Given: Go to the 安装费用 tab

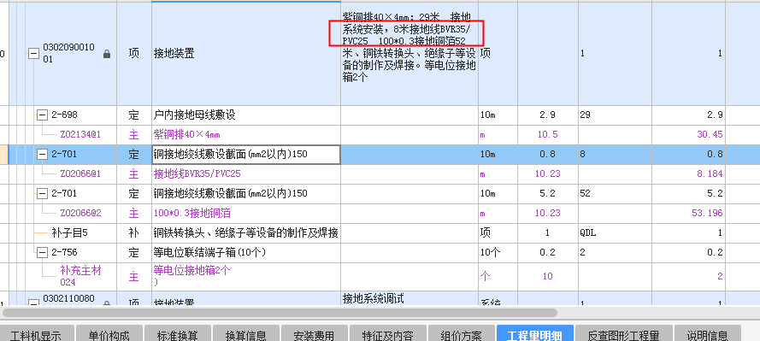Looking at the screenshot, I should coord(314,335).
